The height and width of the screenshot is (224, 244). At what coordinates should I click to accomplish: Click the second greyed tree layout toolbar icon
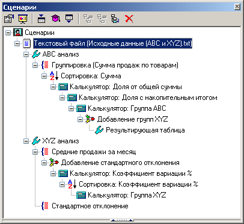point(102,19)
